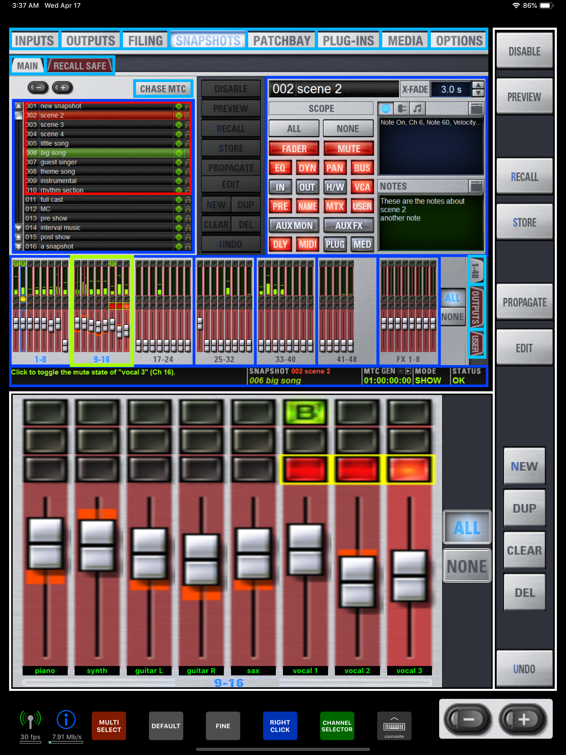Open the OPTIONS tab

click(x=459, y=41)
